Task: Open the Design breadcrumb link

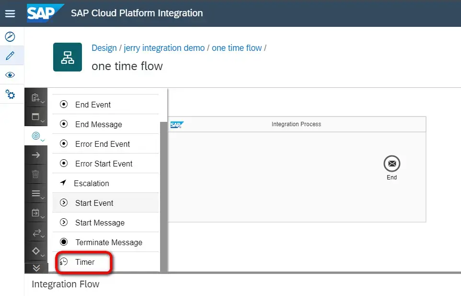Action: pyautogui.click(x=103, y=47)
